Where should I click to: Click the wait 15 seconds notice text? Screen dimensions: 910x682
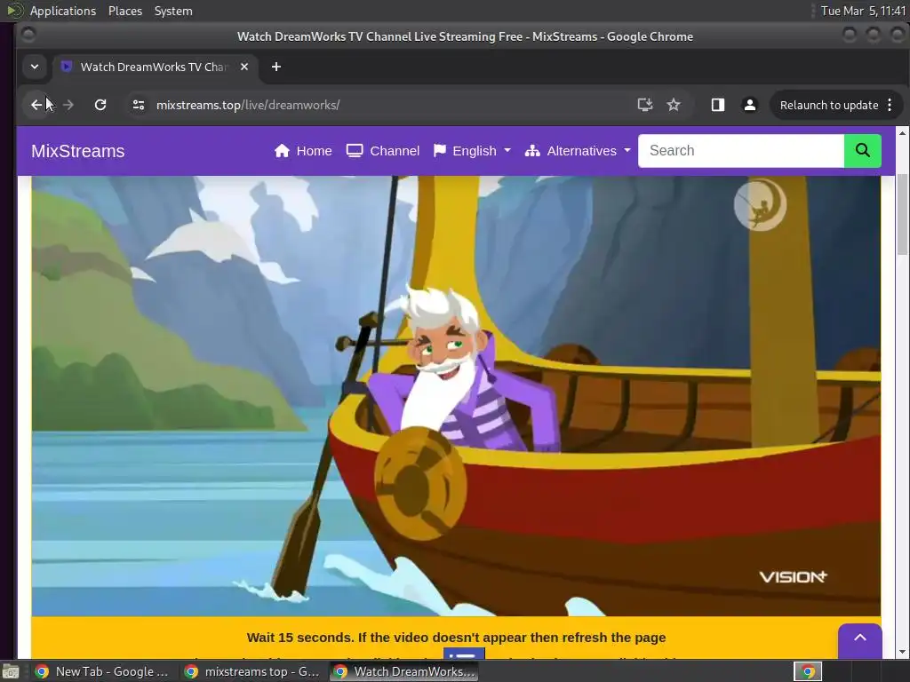click(456, 638)
